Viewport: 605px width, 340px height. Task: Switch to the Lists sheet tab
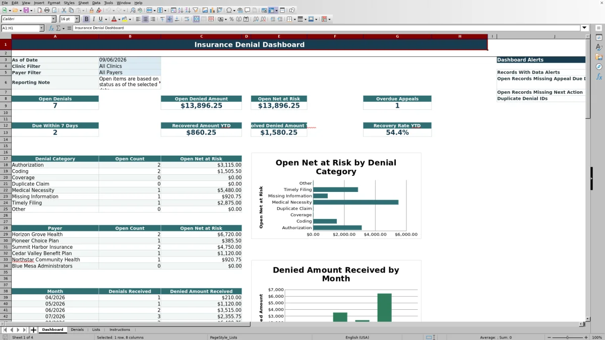tap(96, 329)
